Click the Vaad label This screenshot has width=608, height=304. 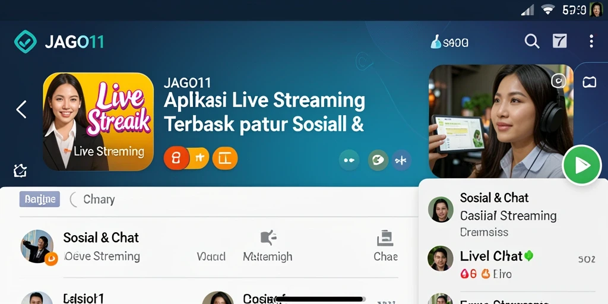pos(211,256)
